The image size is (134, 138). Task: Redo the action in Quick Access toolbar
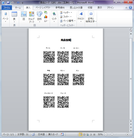(18, 2)
